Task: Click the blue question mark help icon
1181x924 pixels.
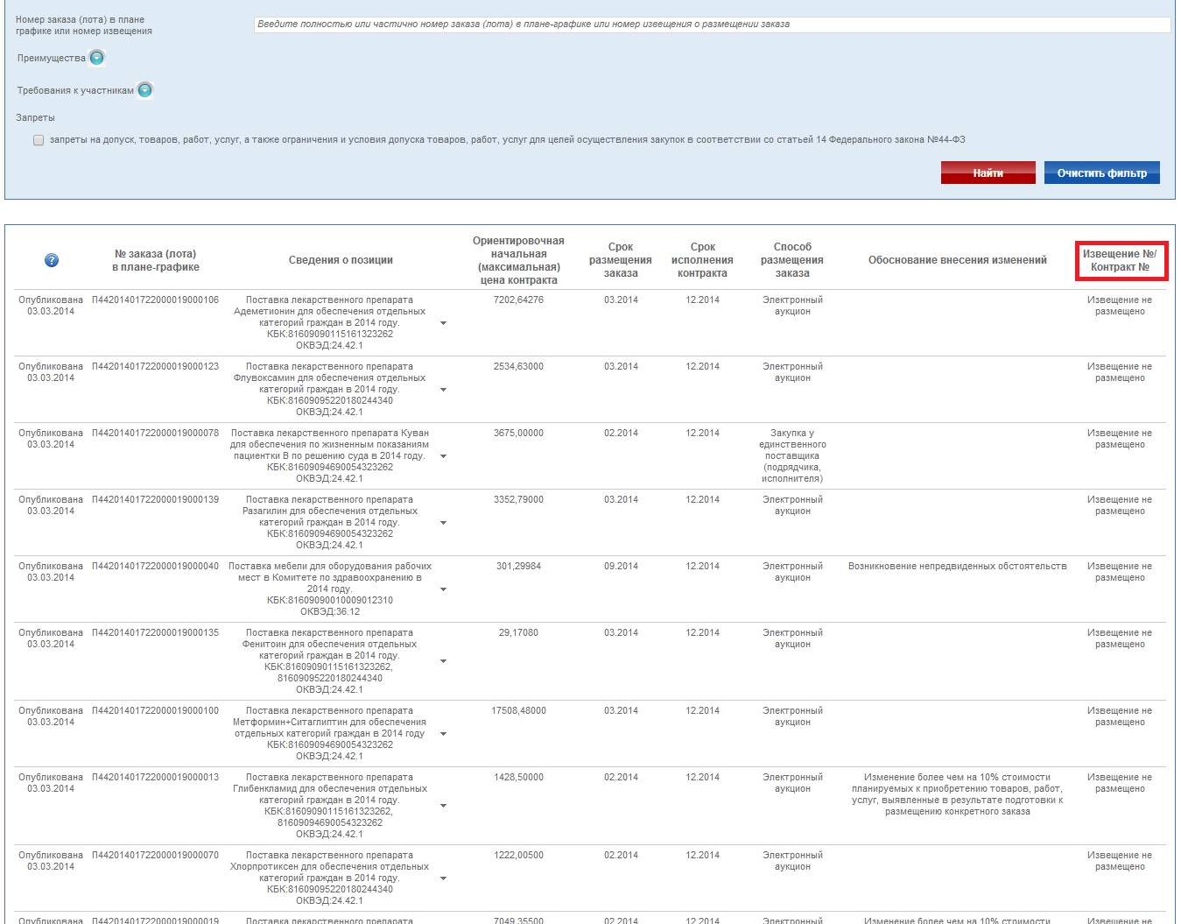Action: (x=52, y=260)
